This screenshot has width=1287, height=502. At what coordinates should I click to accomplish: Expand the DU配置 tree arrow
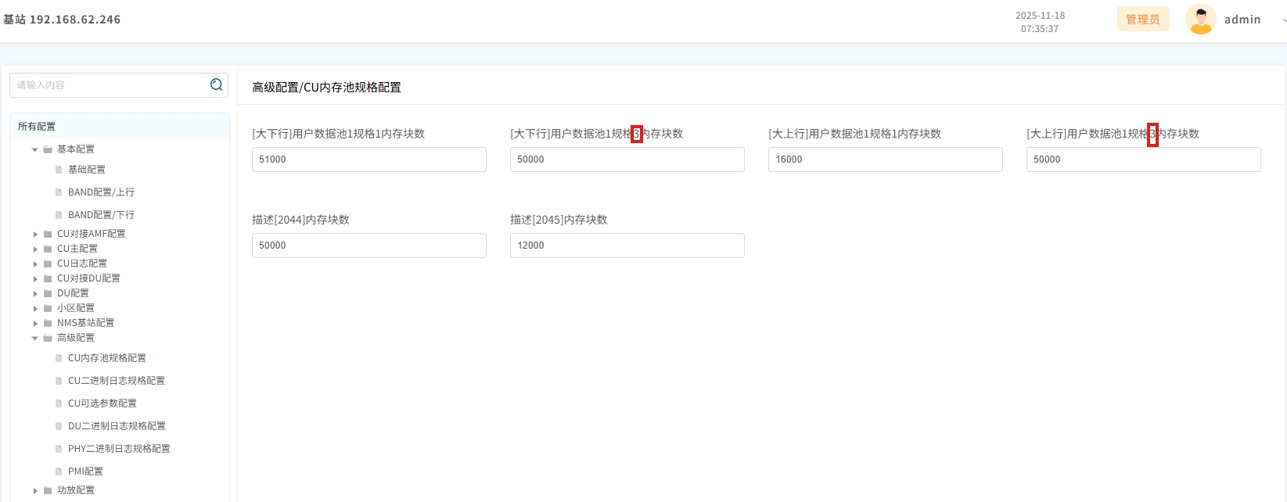click(x=35, y=293)
